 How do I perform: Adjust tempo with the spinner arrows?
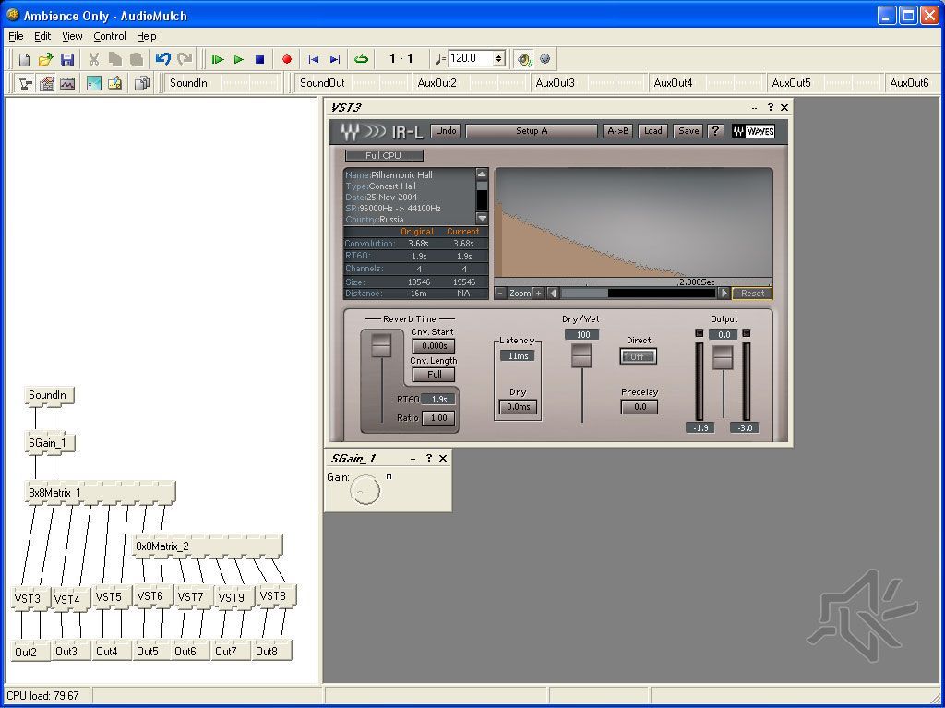click(499, 58)
